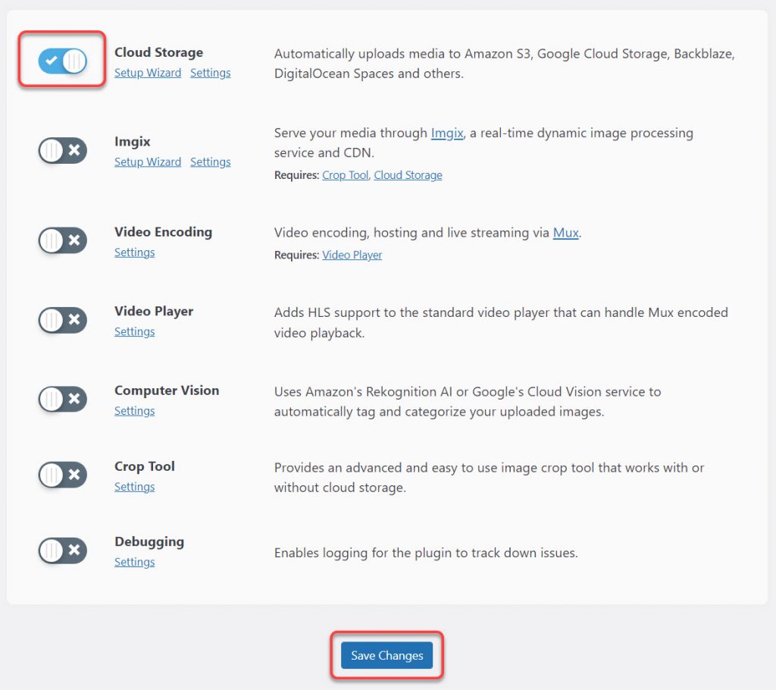This screenshot has height=690, width=776.
Task: Click Video Player link in requirements
Action: click(352, 255)
